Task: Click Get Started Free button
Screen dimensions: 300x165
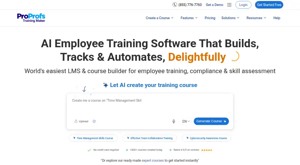Action: click(x=269, y=5)
